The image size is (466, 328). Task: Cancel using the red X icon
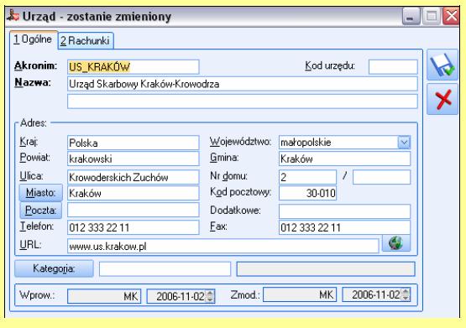(x=442, y=99)
